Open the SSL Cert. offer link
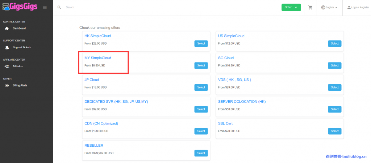 pyautogui.click(x=226, y=123)
